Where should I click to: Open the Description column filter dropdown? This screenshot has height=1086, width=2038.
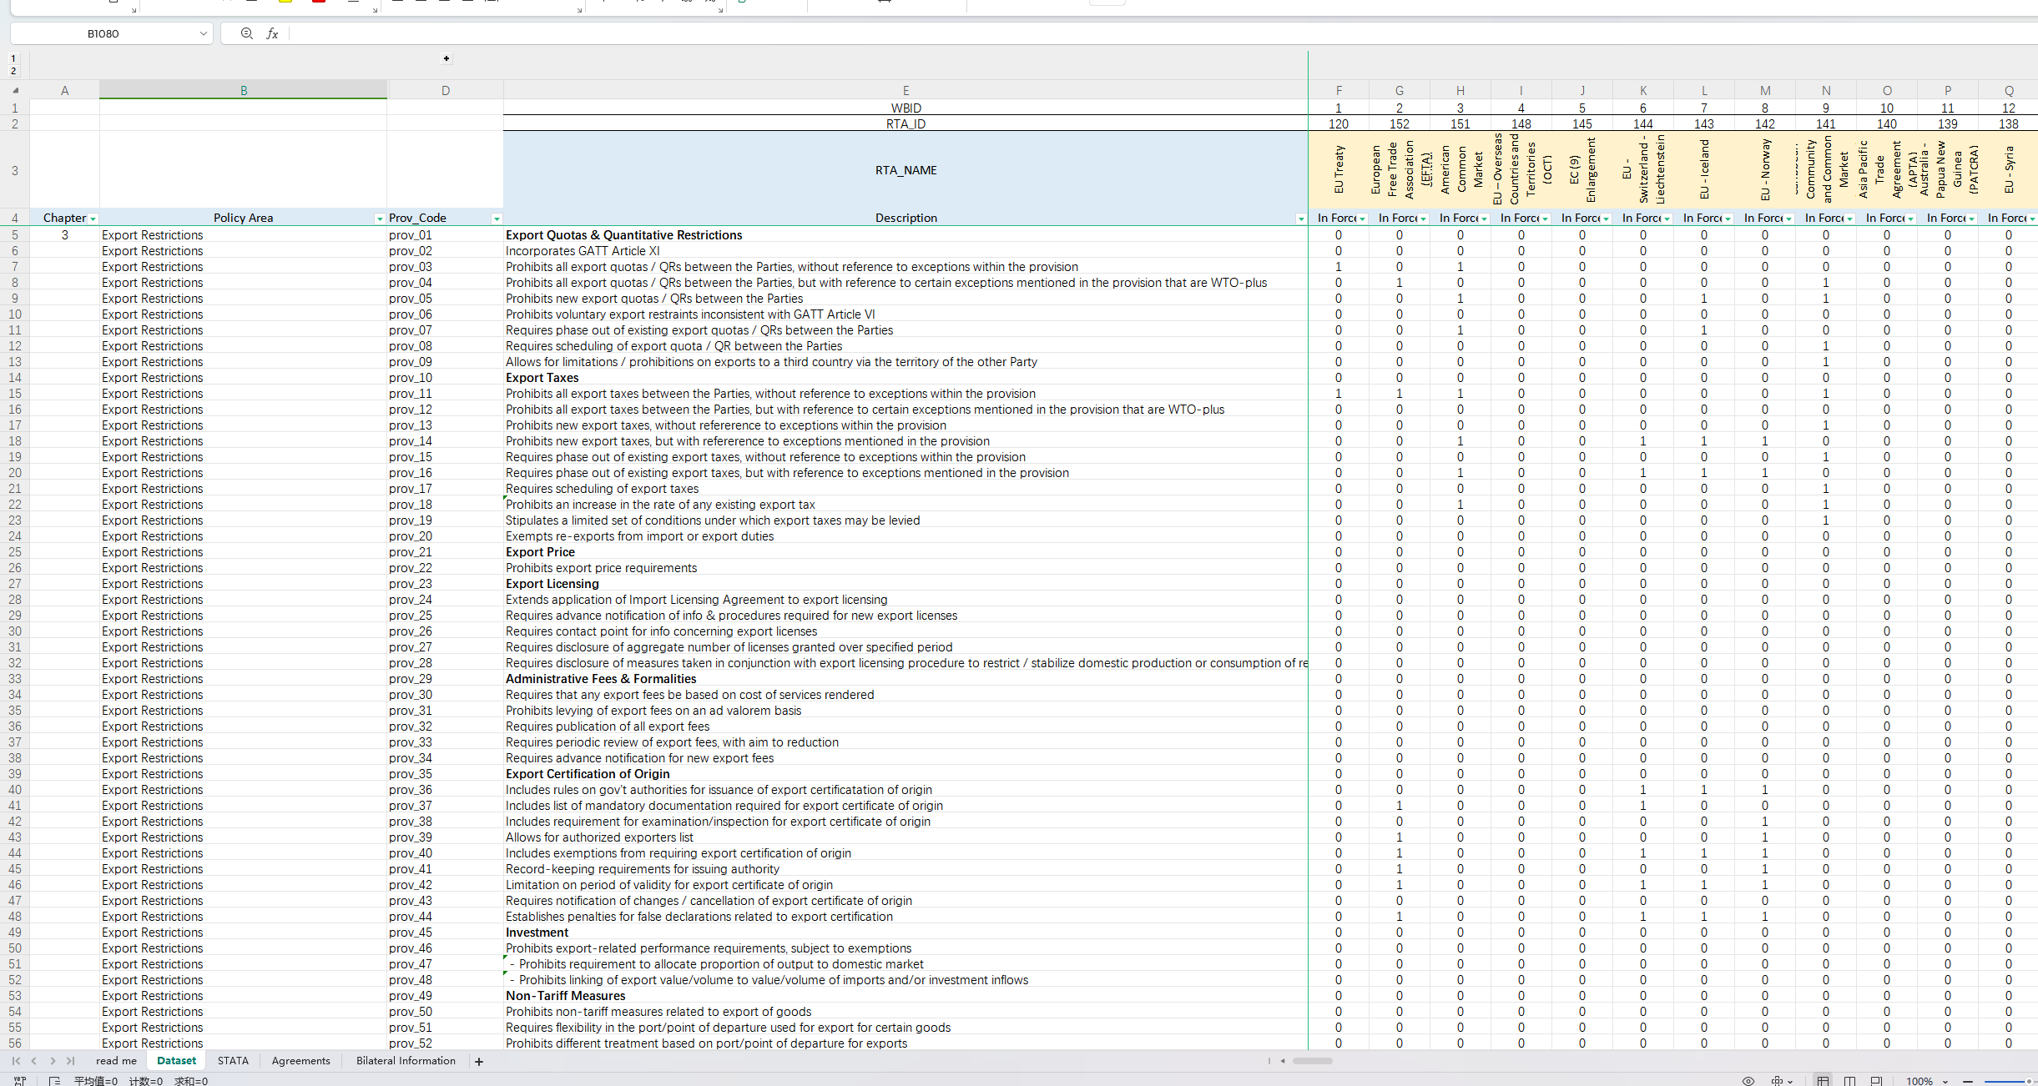[1300, 219]
